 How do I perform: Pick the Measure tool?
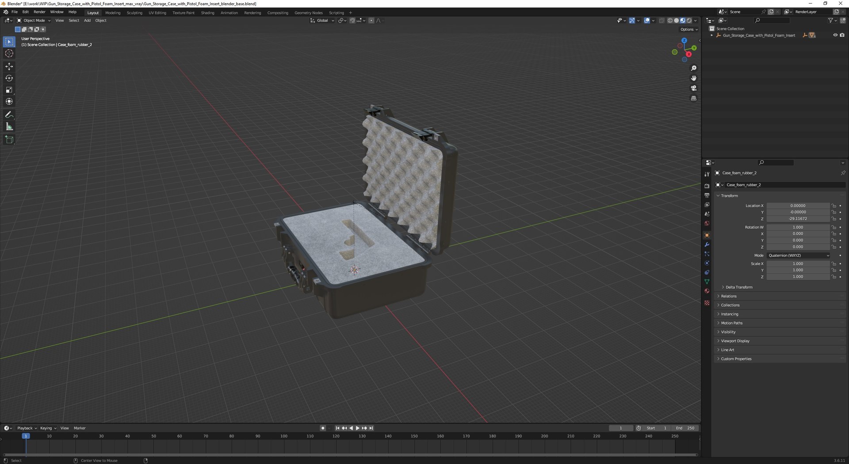click(x=9, y=127)
